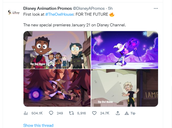Click the @DisneyAPromos handle
This screenshot has height=128, width=172.
(89, 8)
